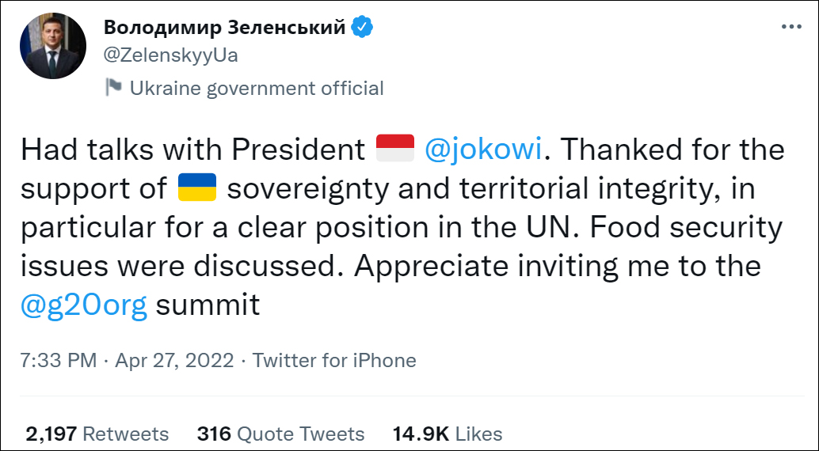Viewport: 819px width, 451px height.
Task: Click the 'Ukraine government official' label
Action: [x=257, y=88]
